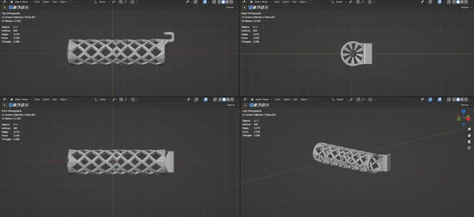The height and width of the screenshot is (217, 474).
Task: Toggle camera view icon in User Orthographic viewport
Action: tap(469, 142)
